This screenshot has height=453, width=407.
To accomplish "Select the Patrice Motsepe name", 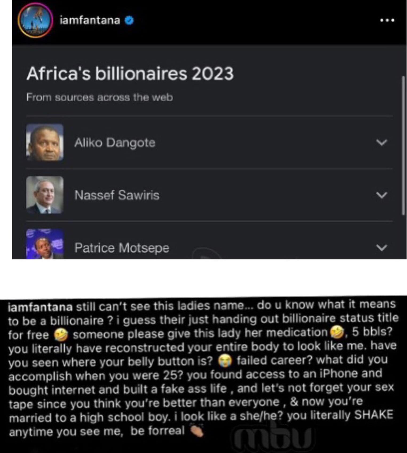I will tap(122, 248).
